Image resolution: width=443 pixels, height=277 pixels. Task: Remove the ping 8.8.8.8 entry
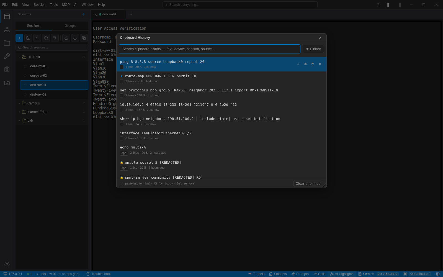click(x=320, y=64)
